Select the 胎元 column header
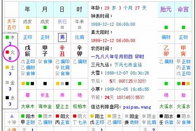Screen dimensions: 196x131 (x=166, y=9)
